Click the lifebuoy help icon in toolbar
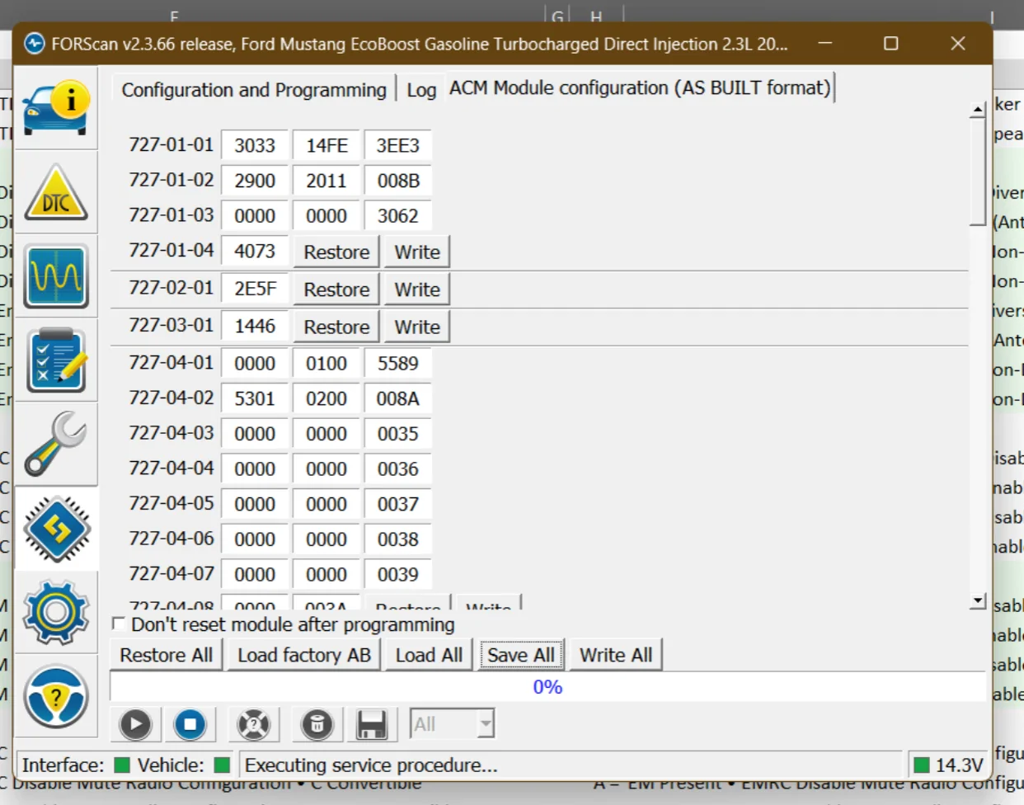The height and width of the screenshot is (805, 1024). [254, 725]
